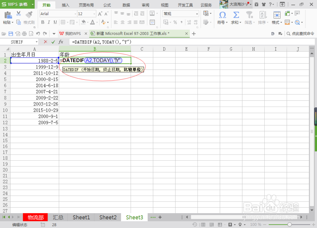
Task: Click the Redo arrow icon
Action: (45, 34)
